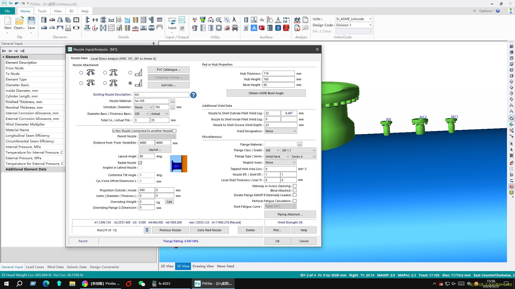Click the Save floppy disk icon
The height and width of the screenshot is (289, 515).
31,21
